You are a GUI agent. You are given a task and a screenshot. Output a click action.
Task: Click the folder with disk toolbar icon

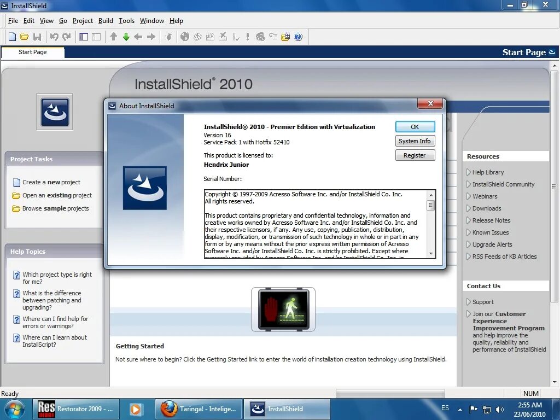click(285, 37)
